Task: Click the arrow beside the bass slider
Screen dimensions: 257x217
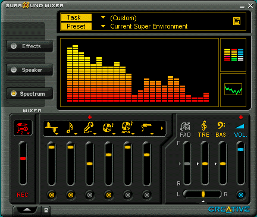Action: point(215,164)
